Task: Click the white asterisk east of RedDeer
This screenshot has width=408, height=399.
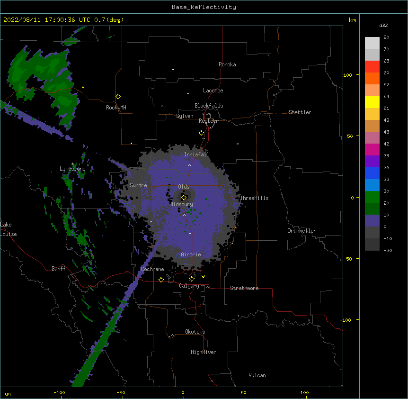Action: [x=238, y=144]
